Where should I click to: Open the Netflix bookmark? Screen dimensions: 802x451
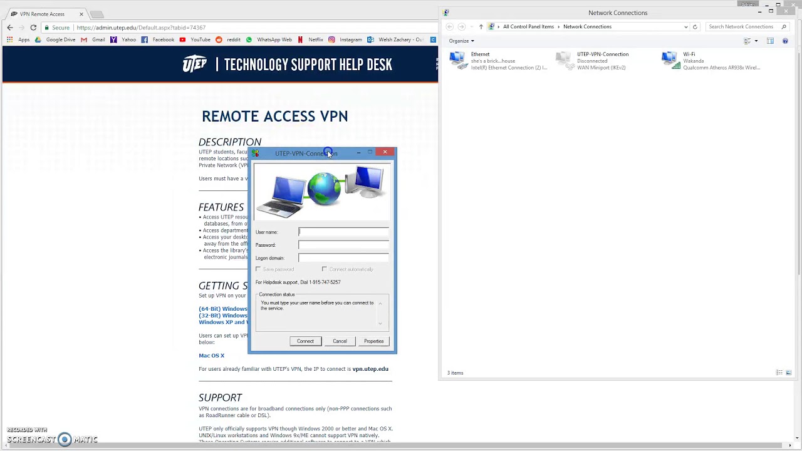(310, 39)
